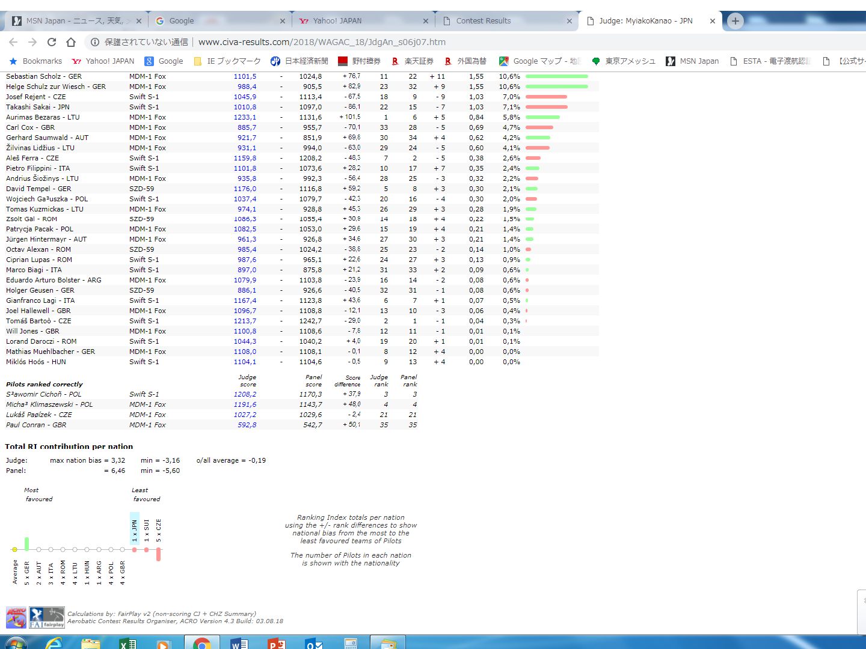
Task: Open Excel from the taskbar
Action: (127, 643)
